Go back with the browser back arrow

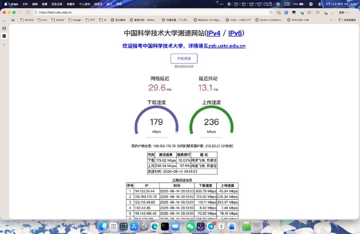[21, 13]
